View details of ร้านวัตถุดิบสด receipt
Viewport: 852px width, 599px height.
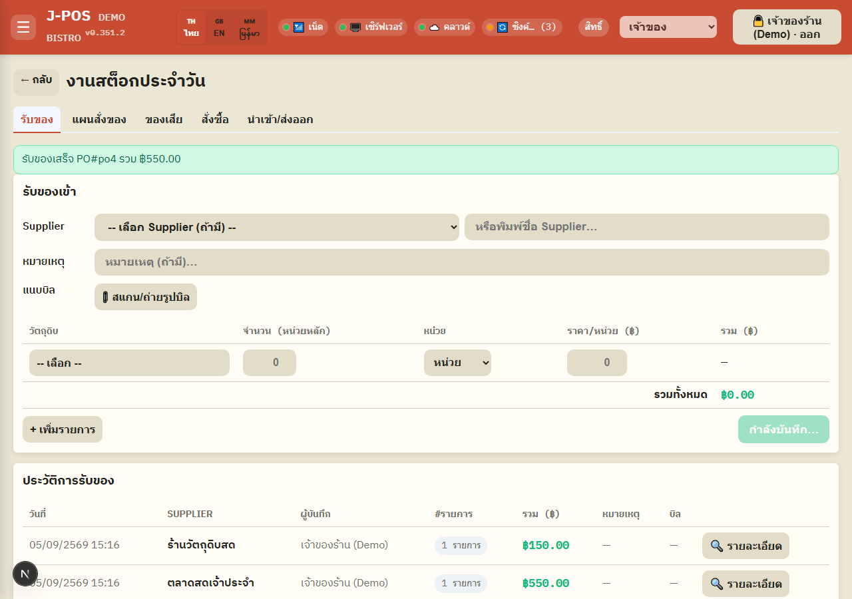click(745, 546)
